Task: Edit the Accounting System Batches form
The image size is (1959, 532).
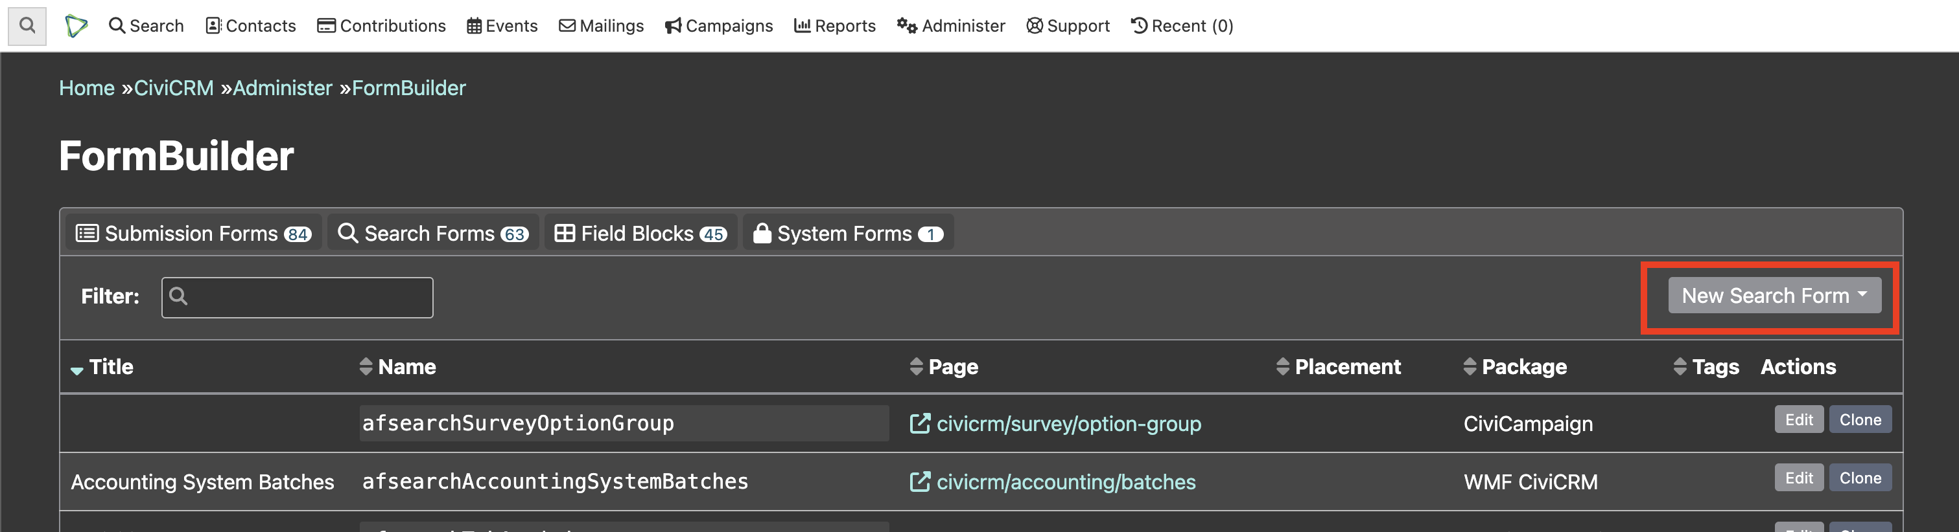Action: 1798,478
